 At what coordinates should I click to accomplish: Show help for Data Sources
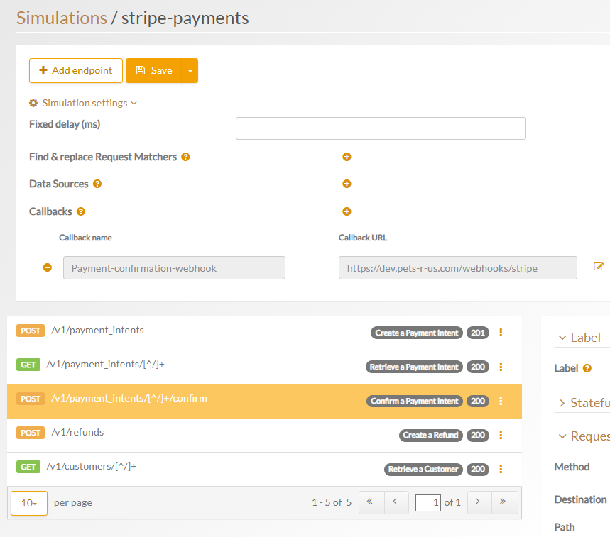[97, 184]
